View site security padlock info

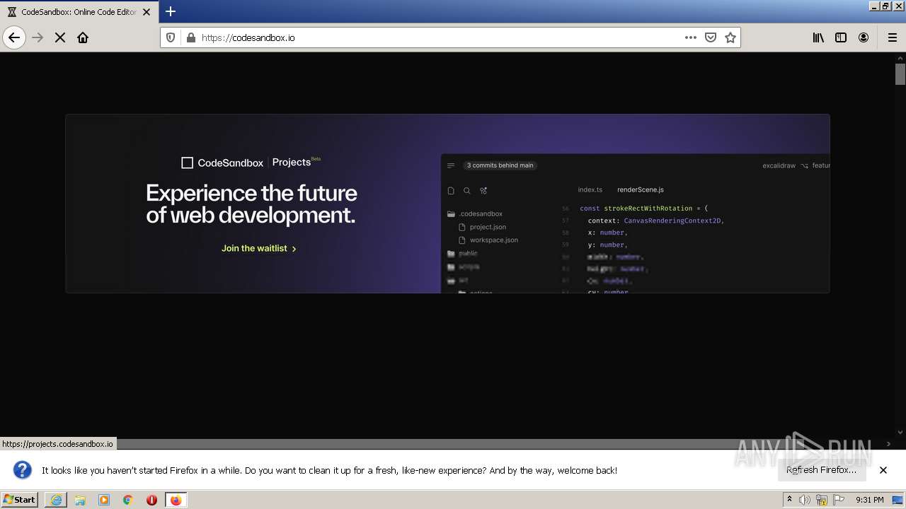pyautogui.click(x=190, y=37)
